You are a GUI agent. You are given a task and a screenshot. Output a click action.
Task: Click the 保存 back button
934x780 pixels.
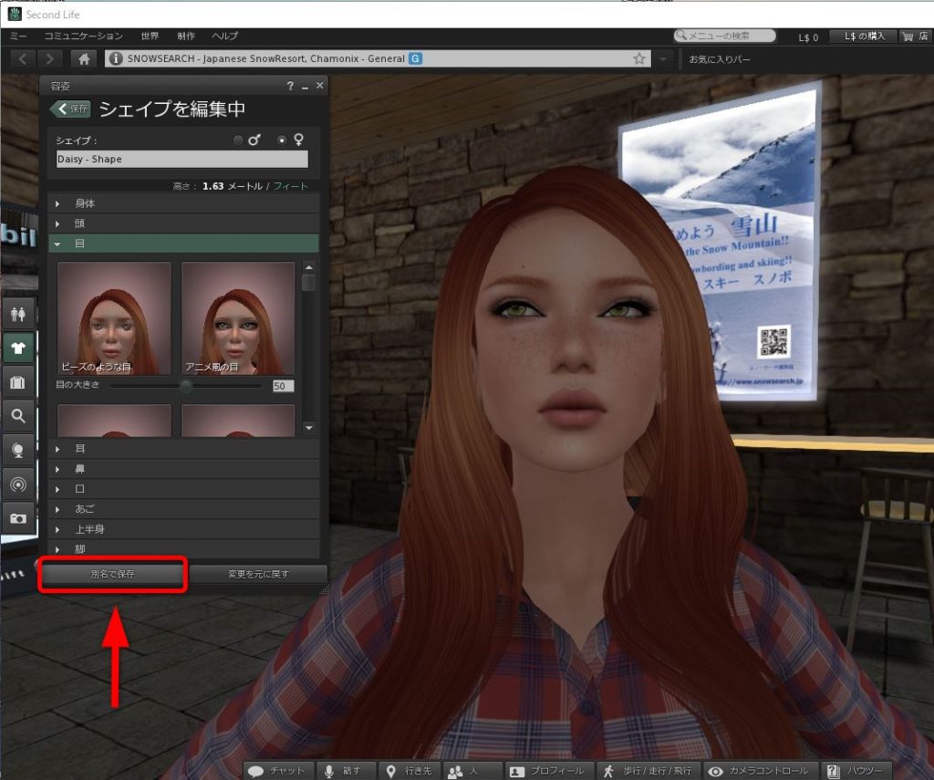pos(71,109)
